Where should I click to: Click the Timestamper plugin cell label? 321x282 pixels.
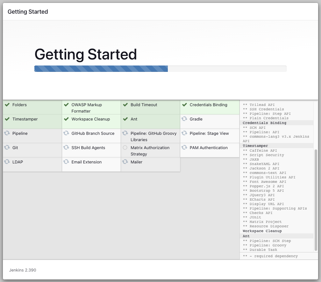25,119
